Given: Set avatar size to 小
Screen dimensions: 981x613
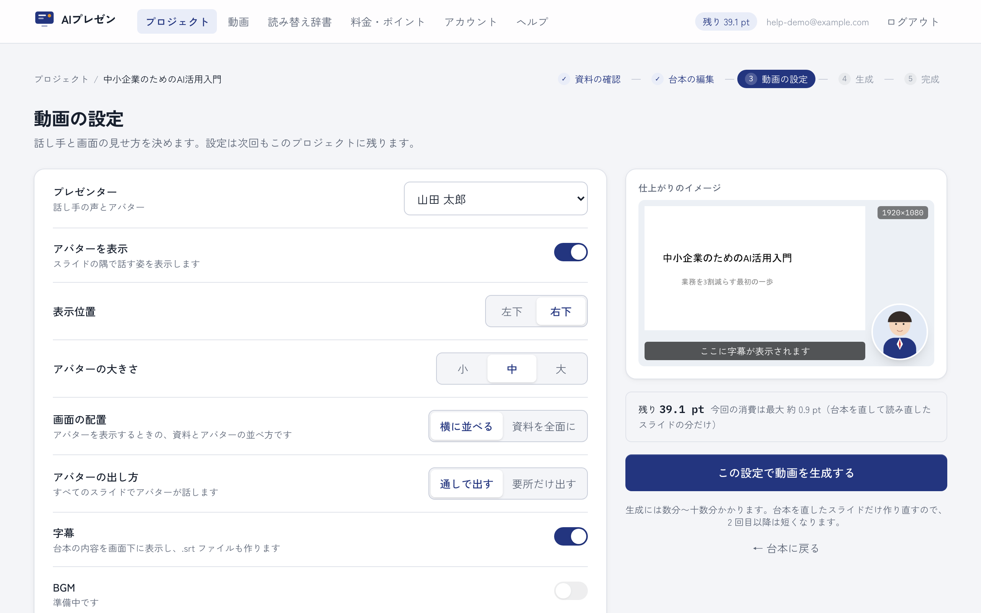Looking at the screenshot, I should point(463,369).
